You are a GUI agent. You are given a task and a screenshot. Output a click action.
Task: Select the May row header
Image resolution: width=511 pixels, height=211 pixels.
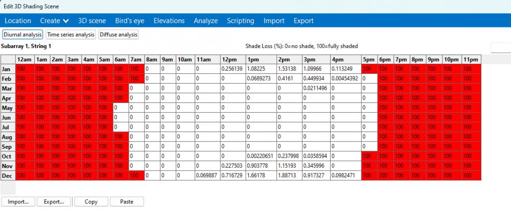[8, 108]
